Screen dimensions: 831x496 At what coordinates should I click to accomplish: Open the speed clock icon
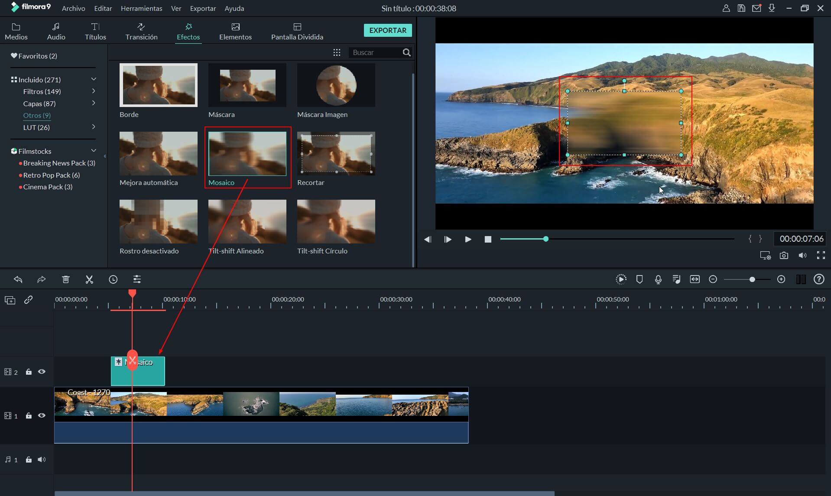(113, 279)
